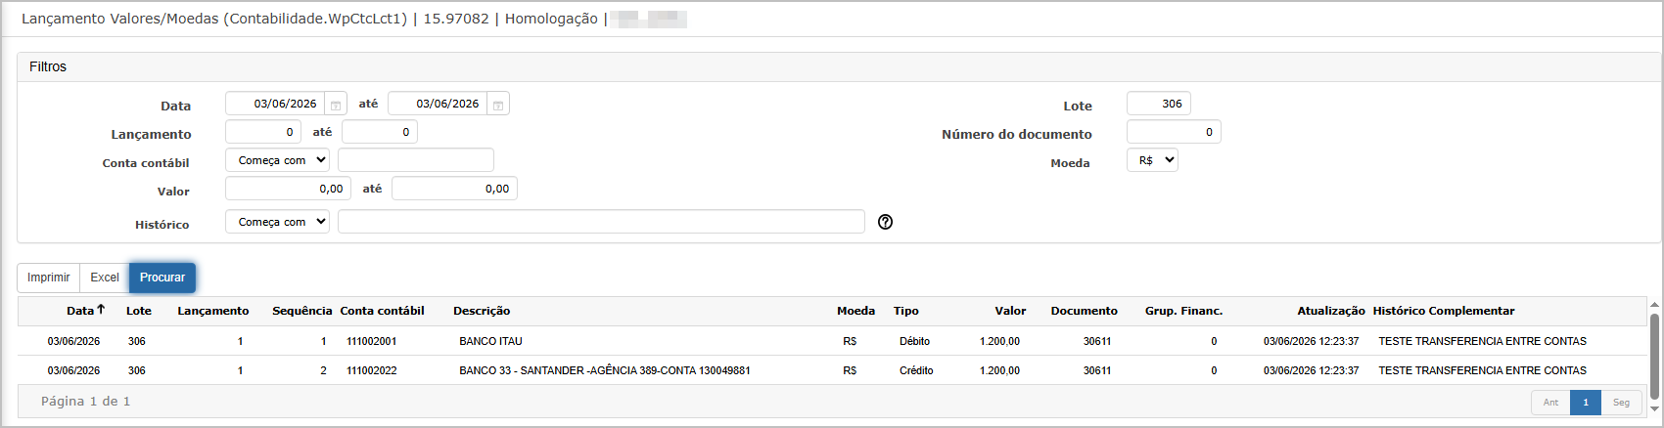Click account number 111002001

coord(372,341)
